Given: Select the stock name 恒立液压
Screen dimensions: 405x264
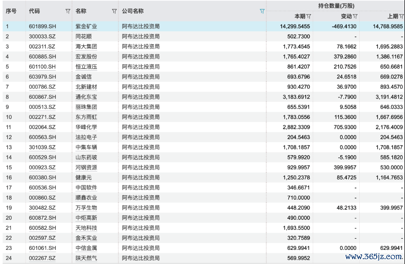Looking at the screenshot, I should pos(86,67).
